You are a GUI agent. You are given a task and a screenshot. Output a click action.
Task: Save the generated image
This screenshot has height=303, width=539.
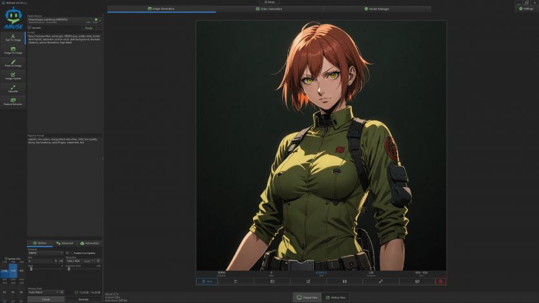205,281
